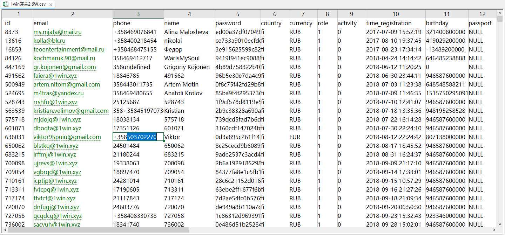Select phone cell '+358469076841'
505x235 pixels.
coord(138,32)
